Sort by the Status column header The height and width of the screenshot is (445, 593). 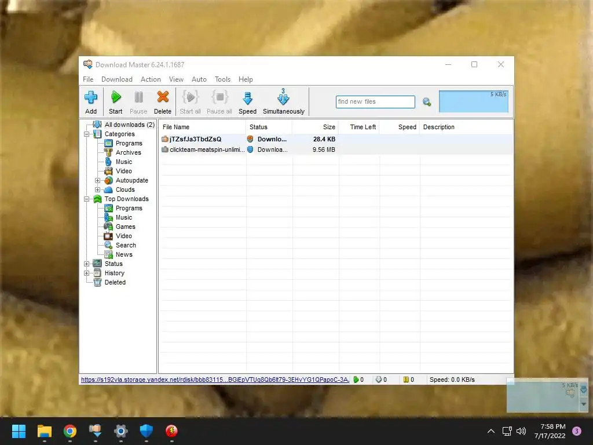click(x=269, y=127)
